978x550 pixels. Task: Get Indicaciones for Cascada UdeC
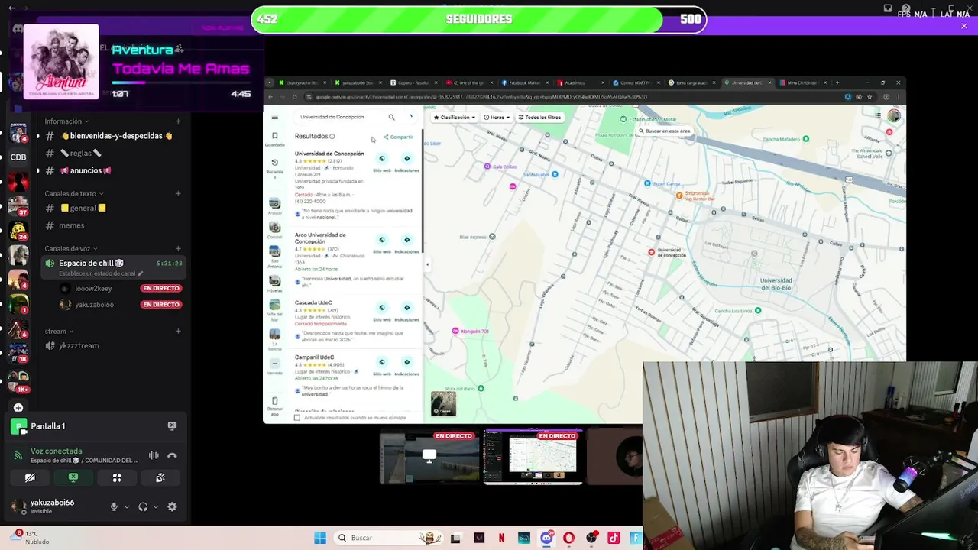(x=406, y=312)
